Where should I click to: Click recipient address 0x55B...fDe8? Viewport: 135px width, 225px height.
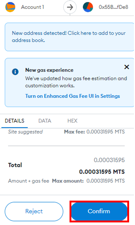pyautogui.click(x=113, y=7)
